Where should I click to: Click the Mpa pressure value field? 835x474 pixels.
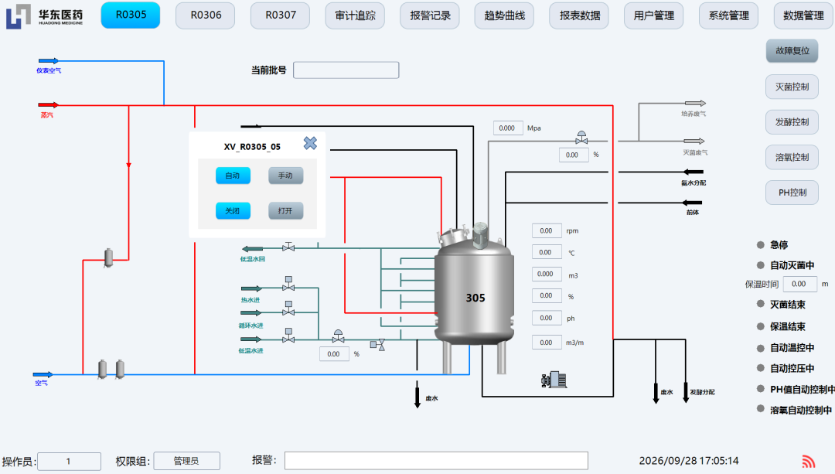point(508,128)
